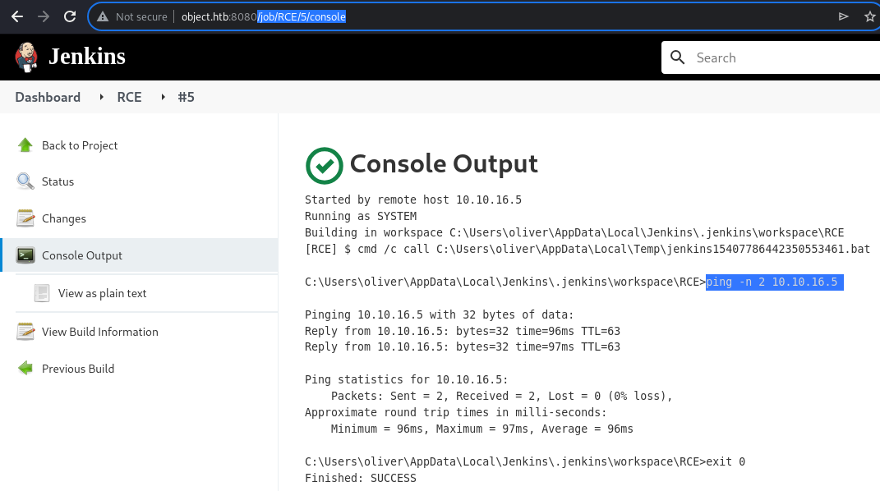Click the Changes notepad icon

tap(25, 218)
